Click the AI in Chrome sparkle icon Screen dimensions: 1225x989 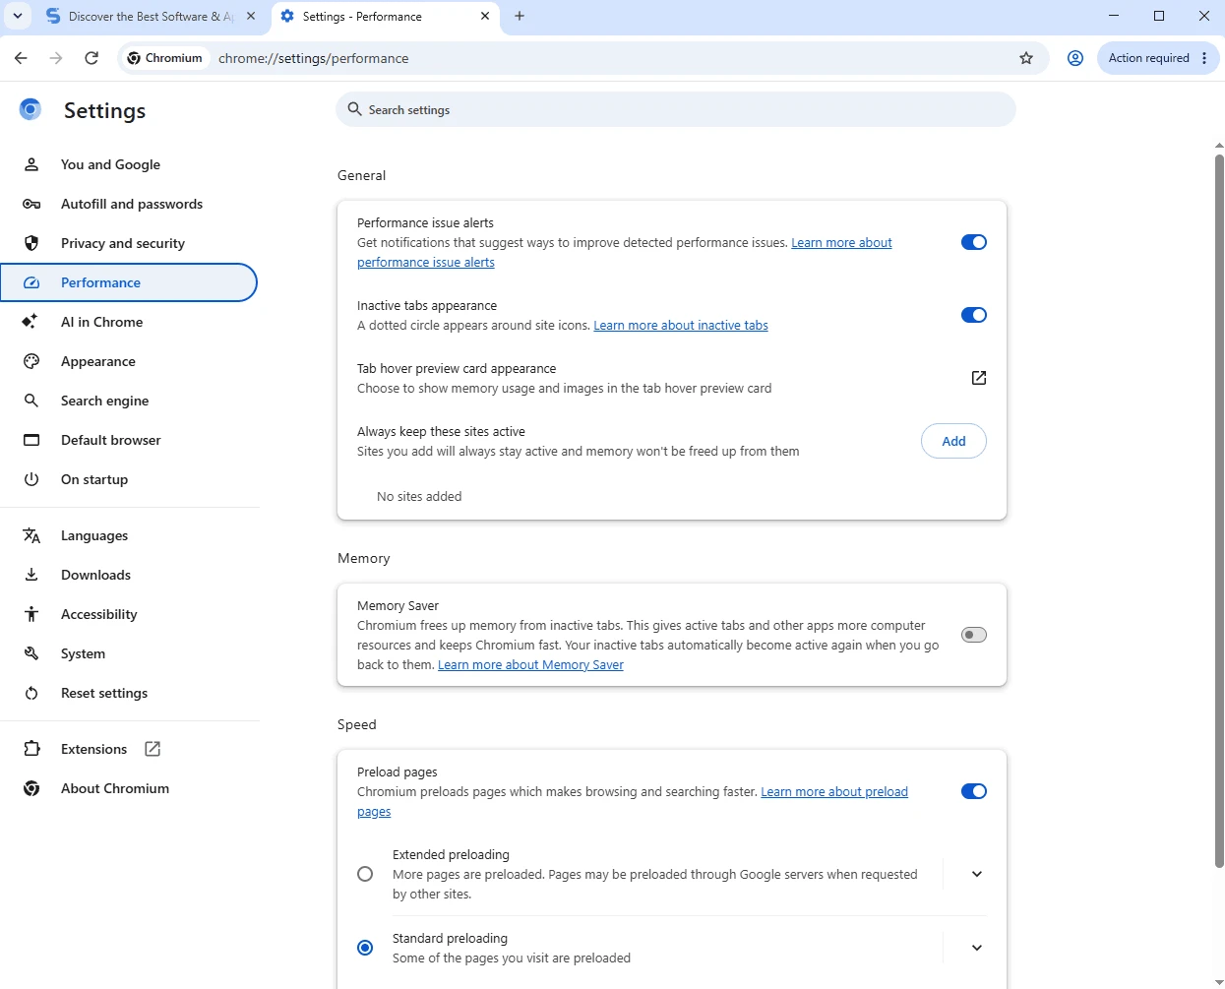31,322
